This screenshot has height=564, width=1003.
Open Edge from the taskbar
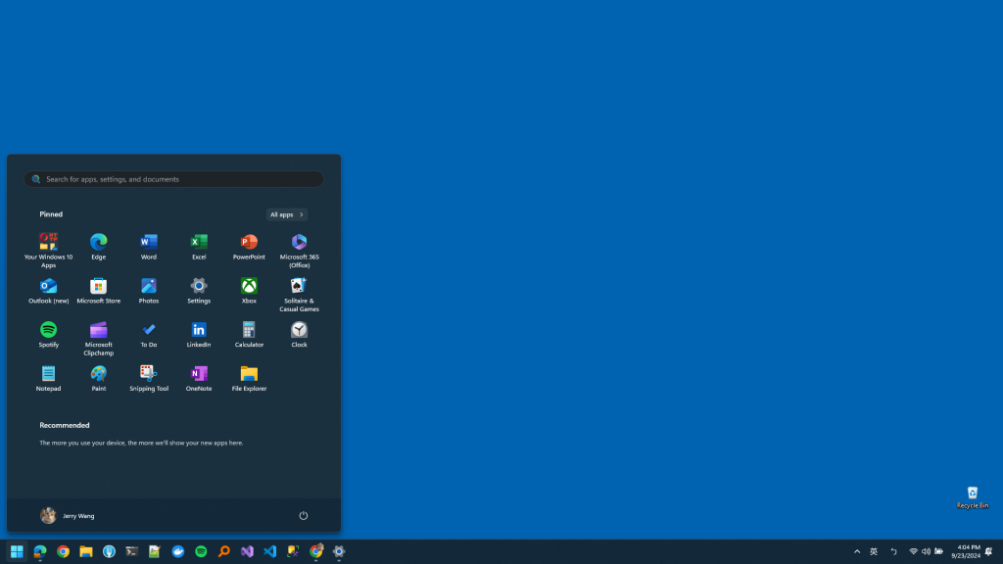[x=39, y=551]
